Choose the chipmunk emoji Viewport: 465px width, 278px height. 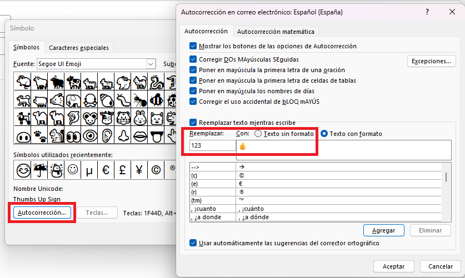[56, 135]
